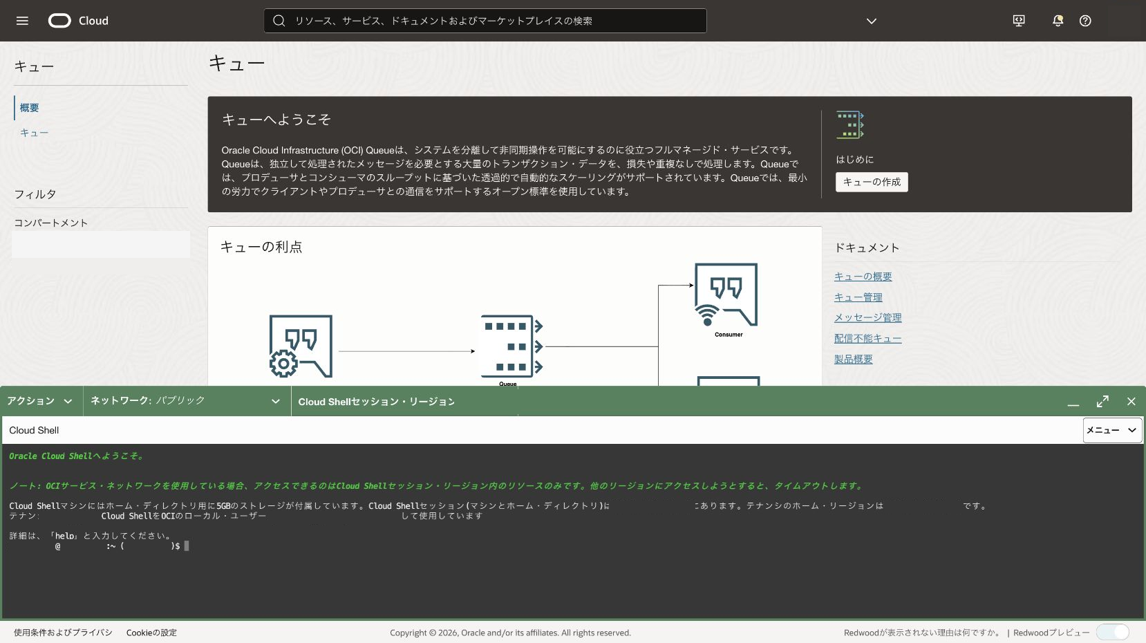Open the キュー管理 document link
The image size is (1146, 643).
tap(858, 297)
